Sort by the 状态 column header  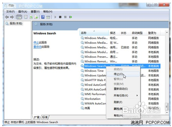[x=125, y=33]
